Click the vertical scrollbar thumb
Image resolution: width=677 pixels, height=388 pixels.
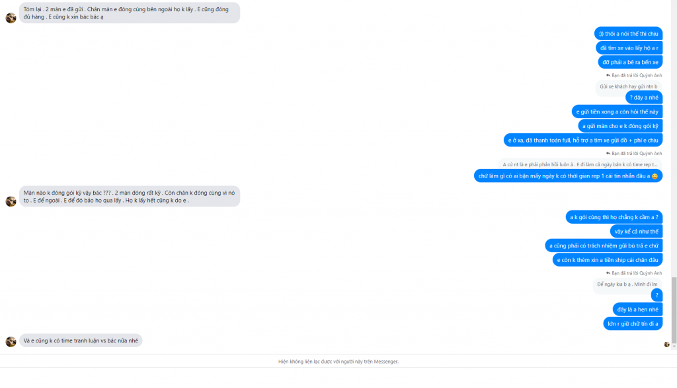tap(674, 309)
